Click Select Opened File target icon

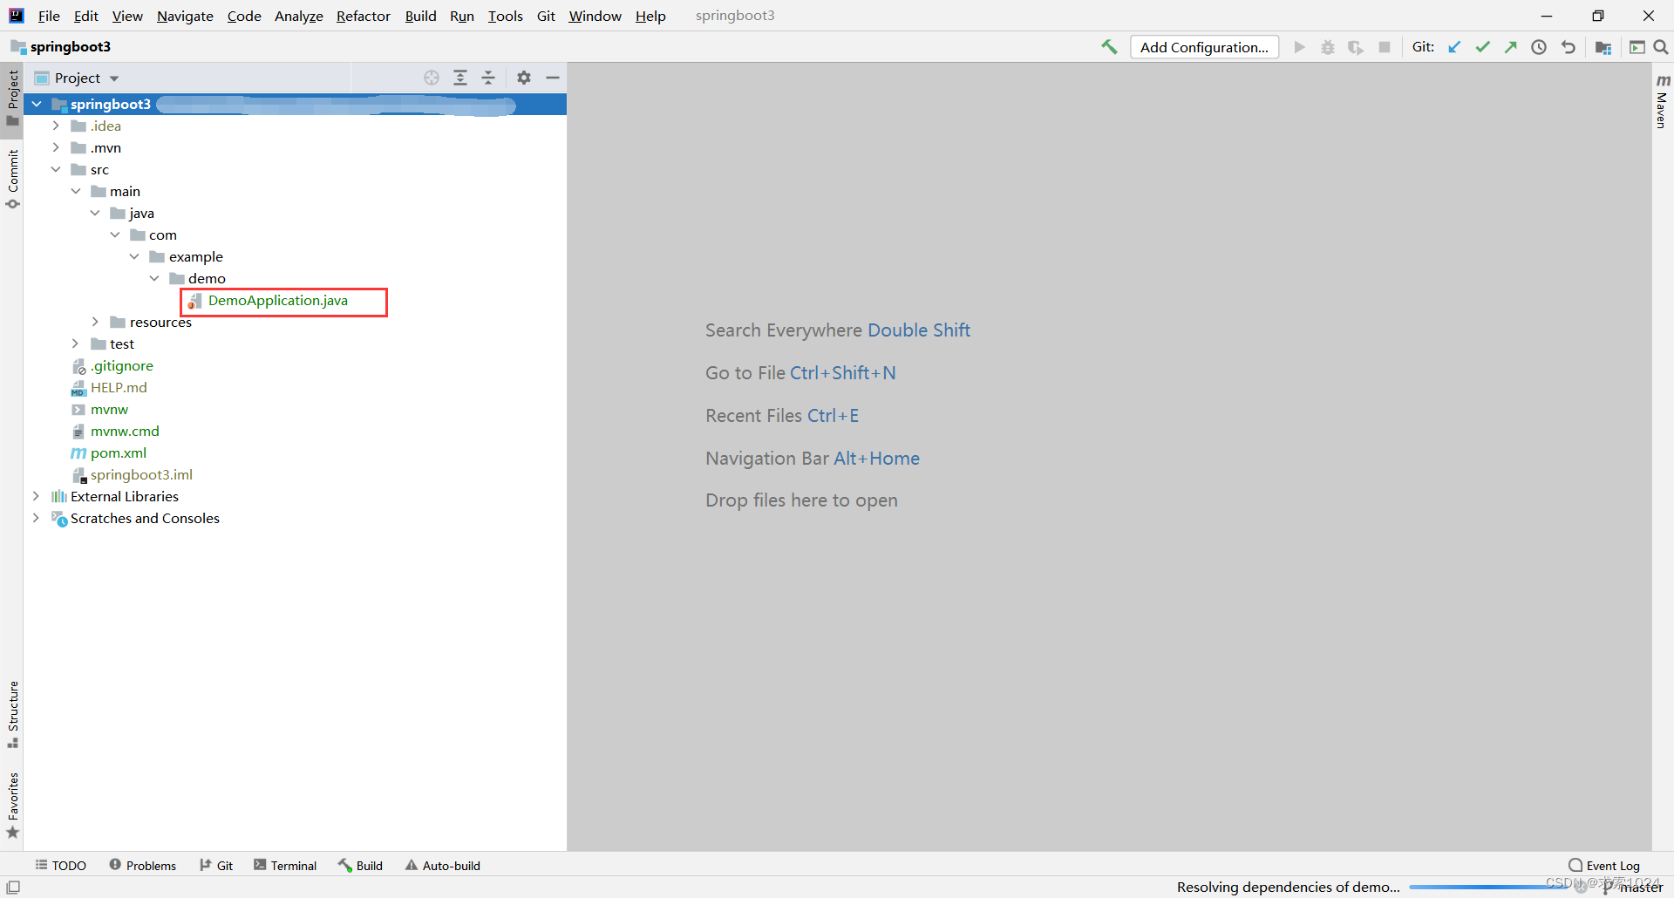click(432, 78)
